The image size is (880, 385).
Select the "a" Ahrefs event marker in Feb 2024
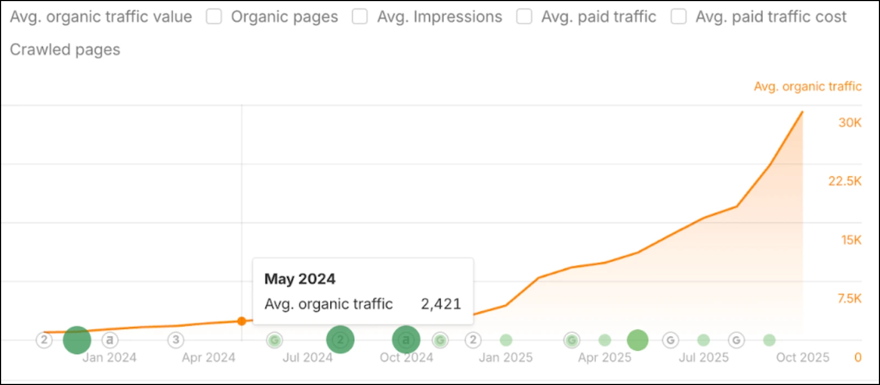[110, 340]
